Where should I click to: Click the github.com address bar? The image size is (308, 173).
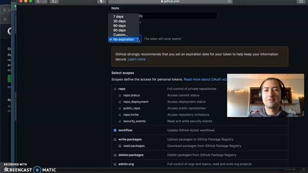click(x=170, y=1)
